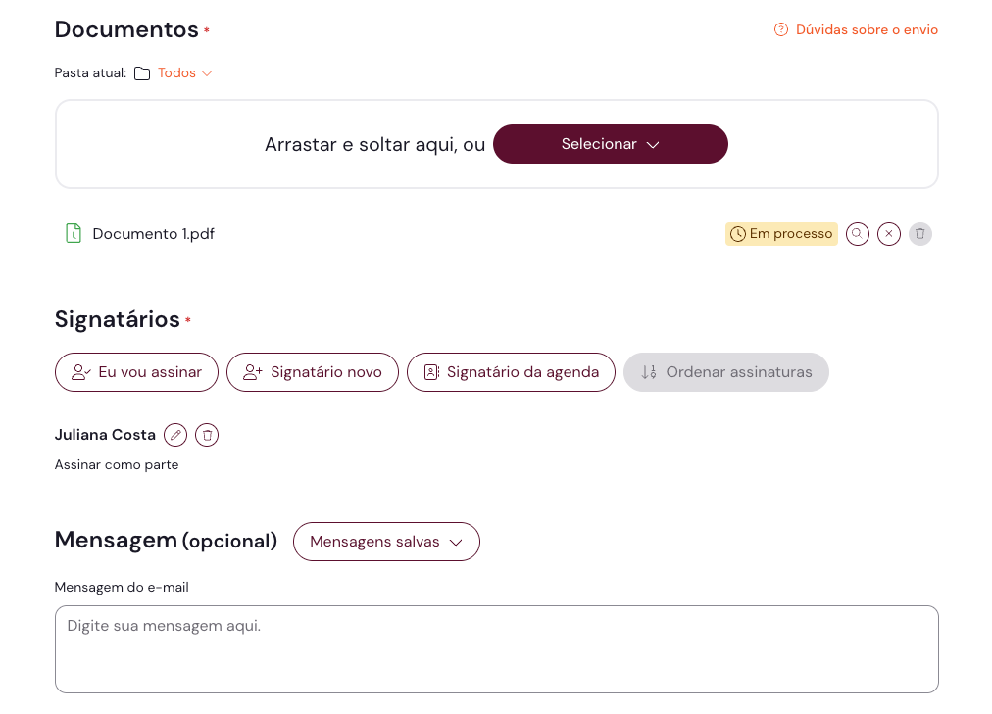Remove signer Juliana Costa with trash icon
Screen dimensions: 992x714
(x=207, y=435)
